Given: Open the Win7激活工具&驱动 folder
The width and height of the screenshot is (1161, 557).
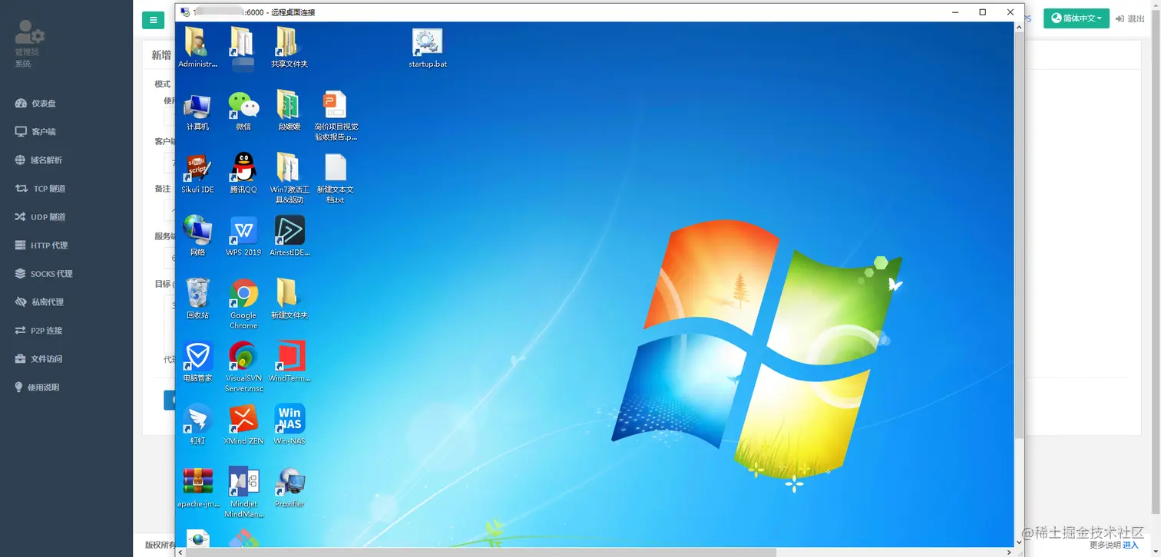Looking at the screenshot, I should 289,179.
